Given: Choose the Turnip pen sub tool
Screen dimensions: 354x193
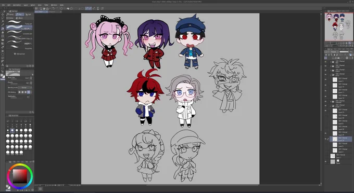Looking at the screenshot, I should pos(19,22).
